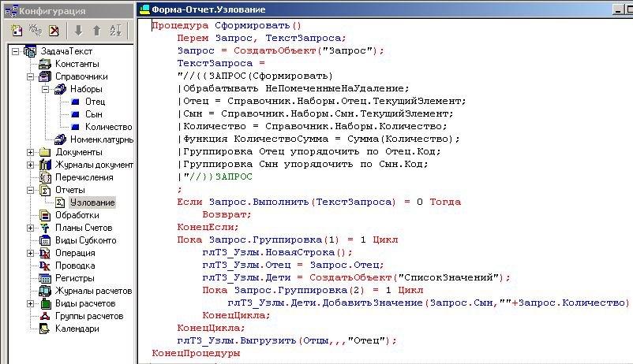Click the 'КонецЕсли;' code line
The height and width of the screenshot is (364, 633).
[208, 227]
